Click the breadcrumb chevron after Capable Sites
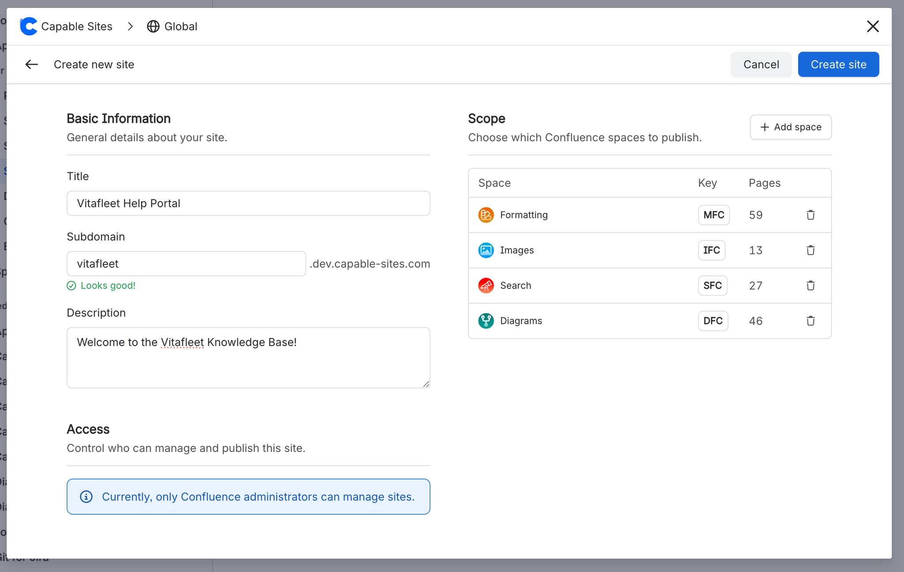Viewport: 904px width, 572px height. pos(130,27)
